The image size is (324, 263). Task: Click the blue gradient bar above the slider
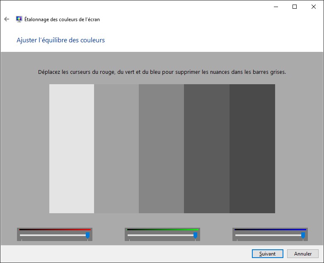(x=270, y=229)
